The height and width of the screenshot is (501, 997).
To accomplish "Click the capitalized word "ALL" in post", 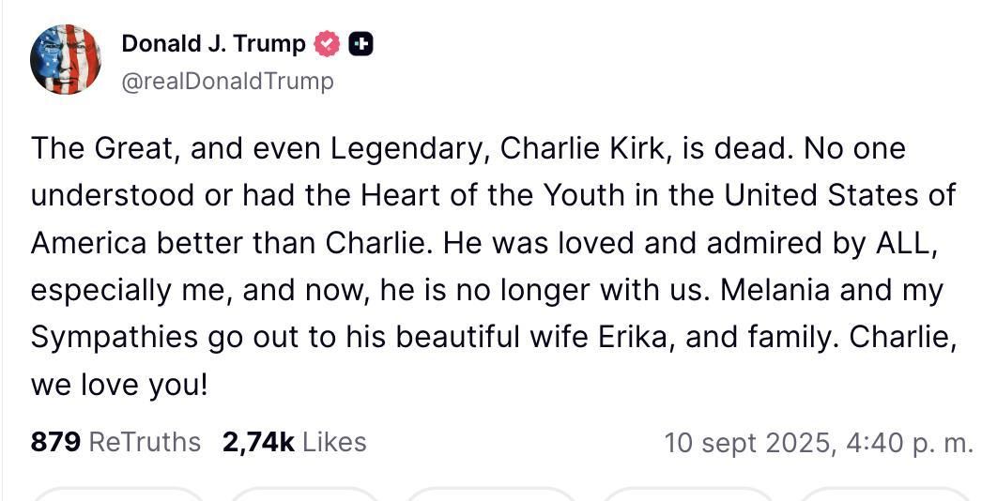I will click(908, 243).
